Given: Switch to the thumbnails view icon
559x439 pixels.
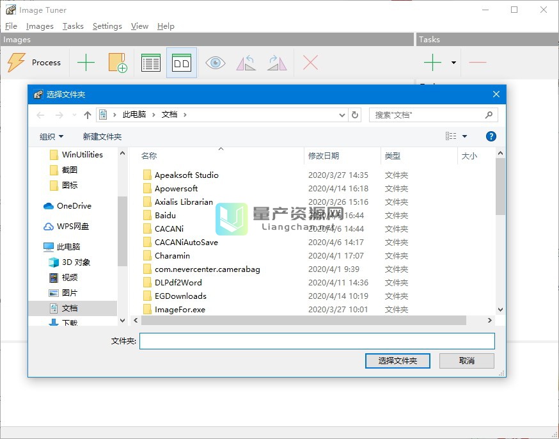Looking at the screenshot, I should pyautogui.click(x=182, y=63).
